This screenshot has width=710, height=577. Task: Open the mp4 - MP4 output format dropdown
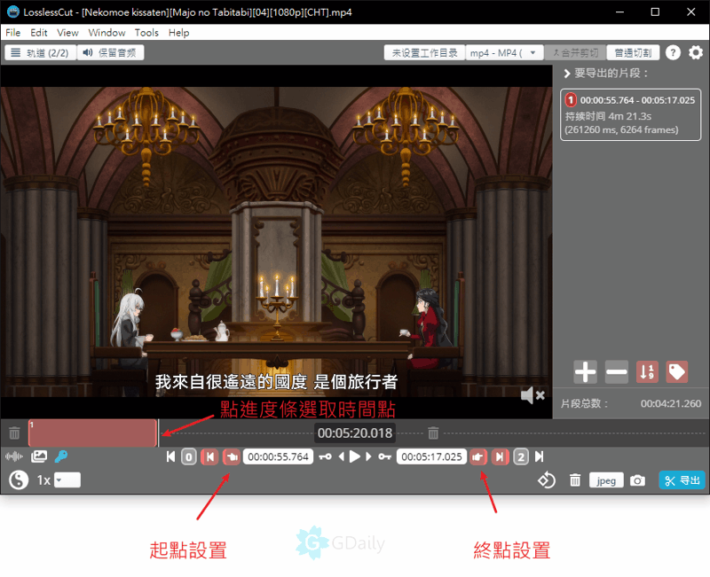[504, 52]
